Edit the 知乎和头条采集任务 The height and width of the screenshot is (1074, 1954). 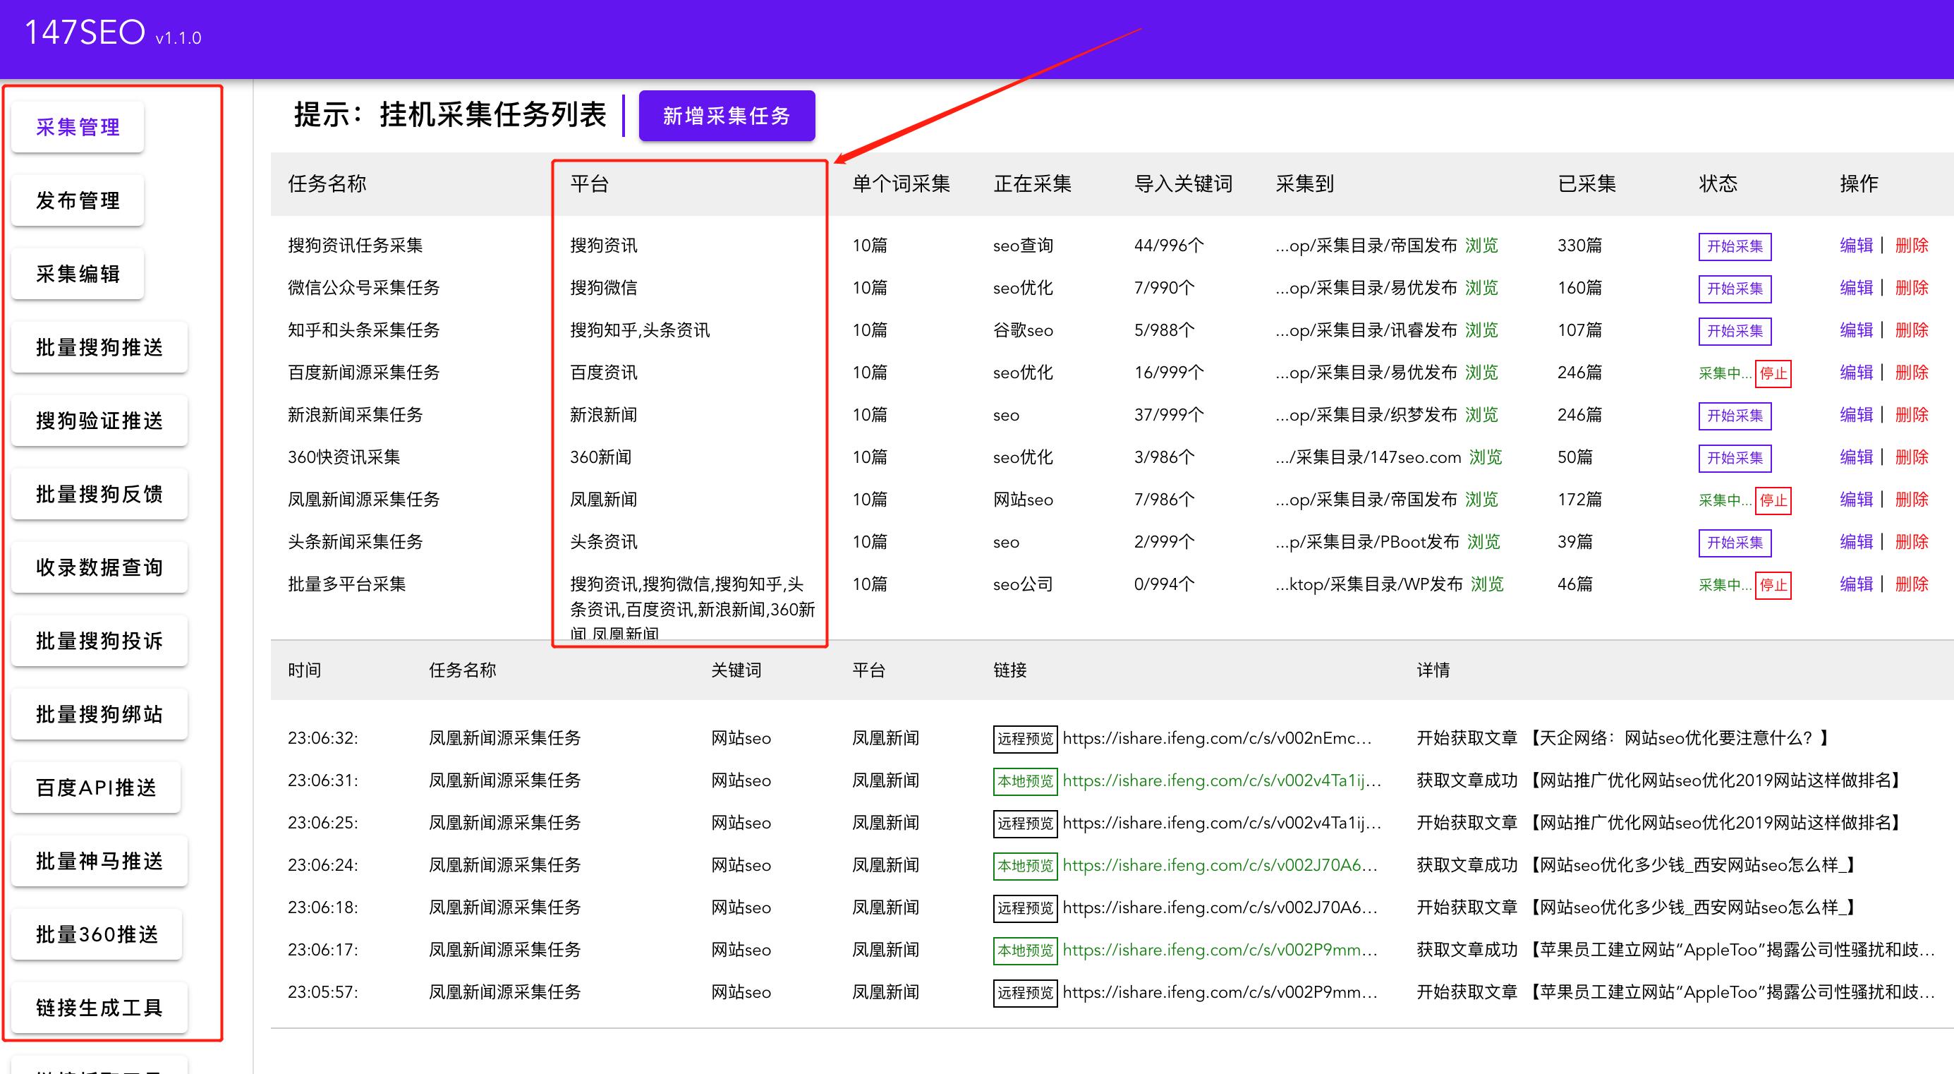pos(1856,330)
